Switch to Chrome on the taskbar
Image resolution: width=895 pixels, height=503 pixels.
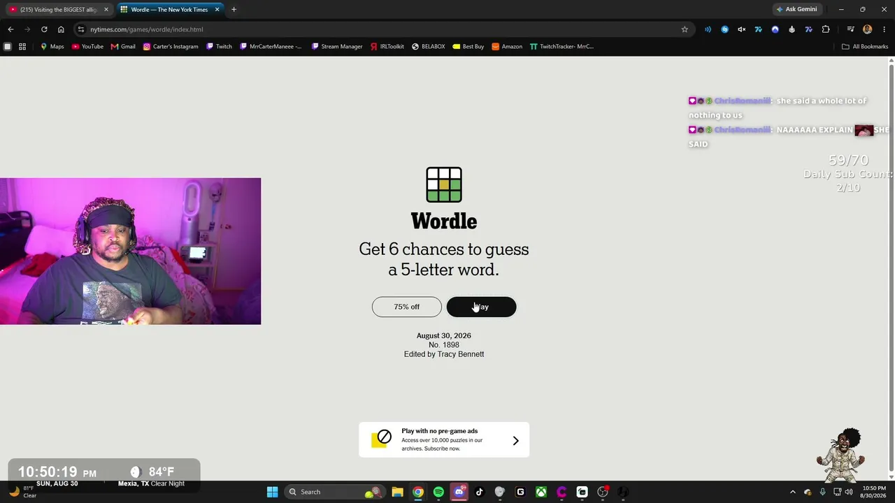[418, 492]
